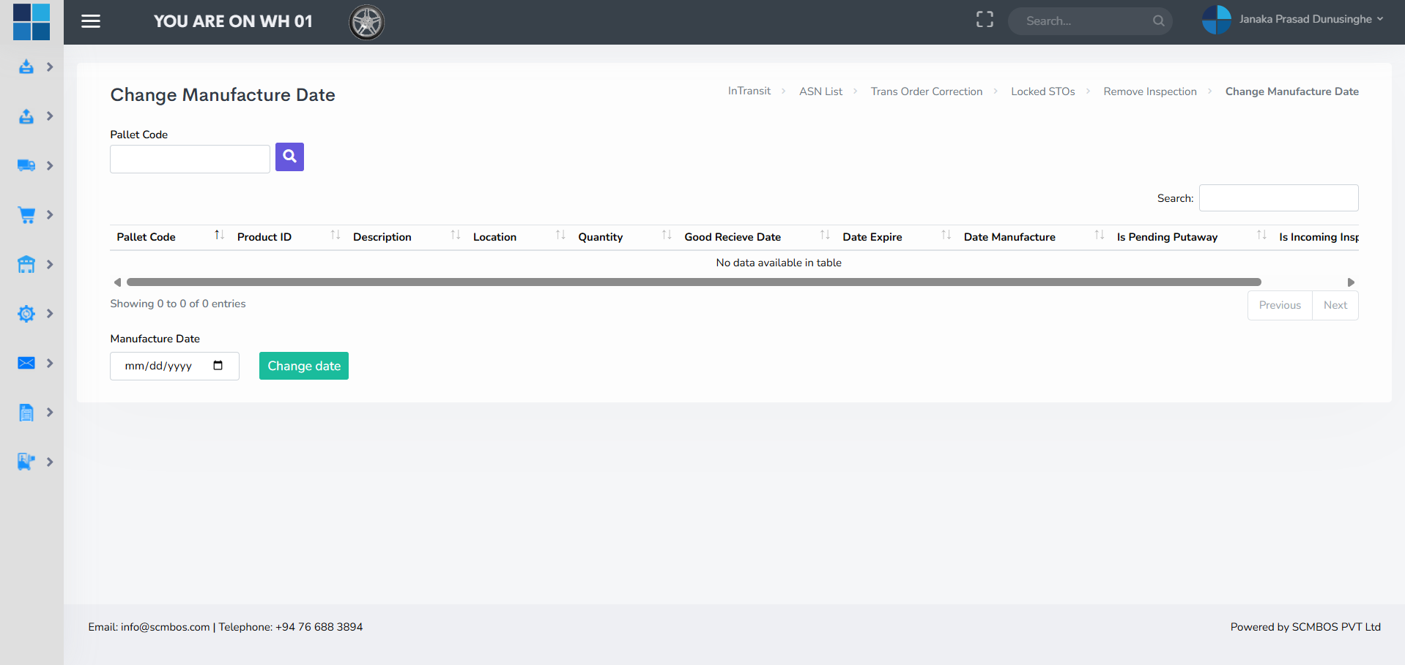
Task: Open the warehouse building sidebar icon
Action: click(x=26, y=264)
